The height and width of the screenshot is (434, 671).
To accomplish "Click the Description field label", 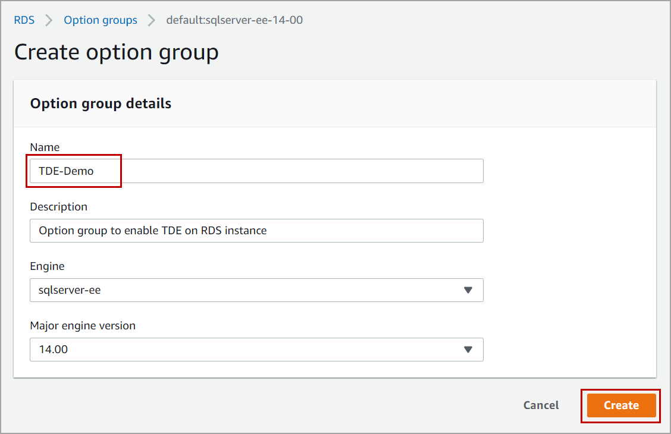I will coord(58,207).
